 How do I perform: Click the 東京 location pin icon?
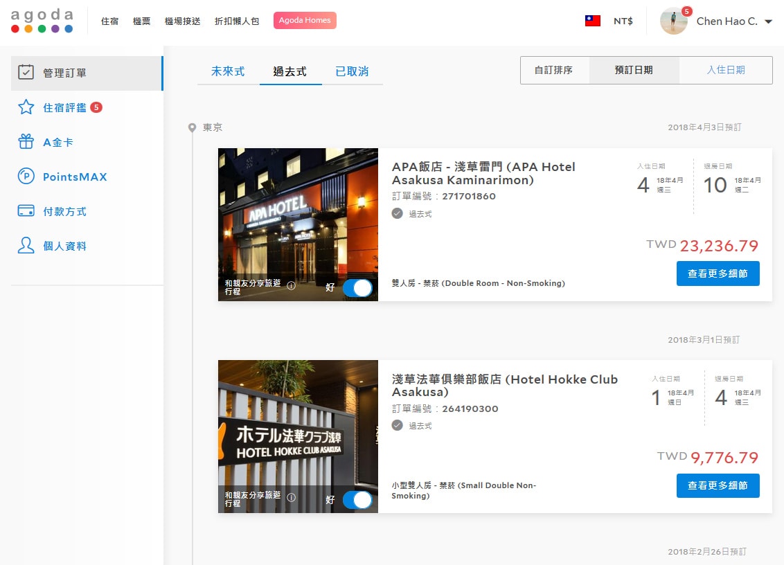[192, 127]
